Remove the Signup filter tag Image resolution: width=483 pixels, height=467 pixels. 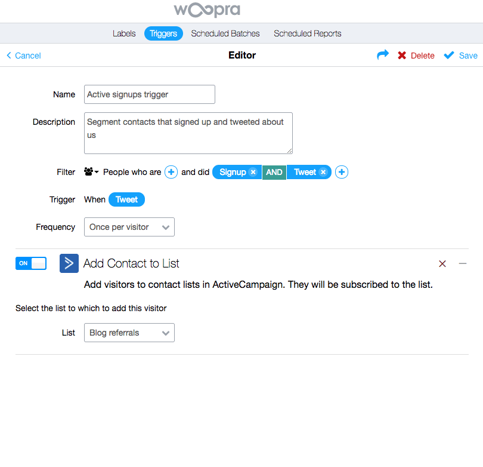click(x=252, y=172)
